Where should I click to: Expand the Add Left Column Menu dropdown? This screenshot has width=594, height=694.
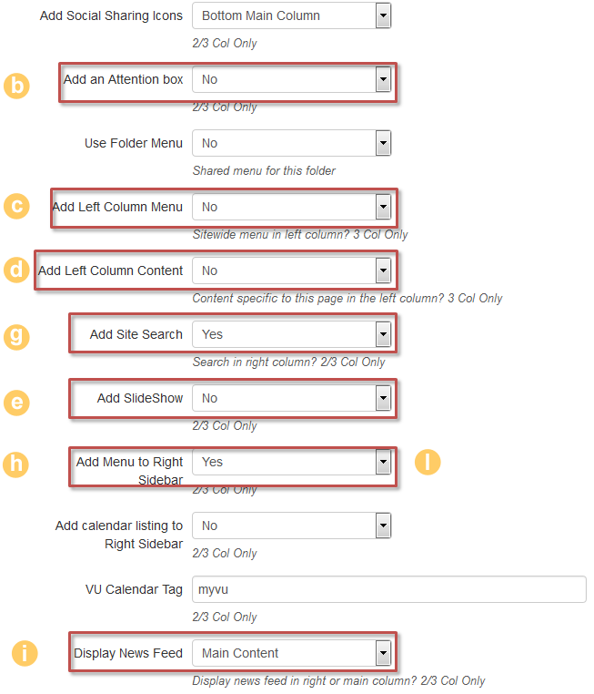[x=291, y=207]
